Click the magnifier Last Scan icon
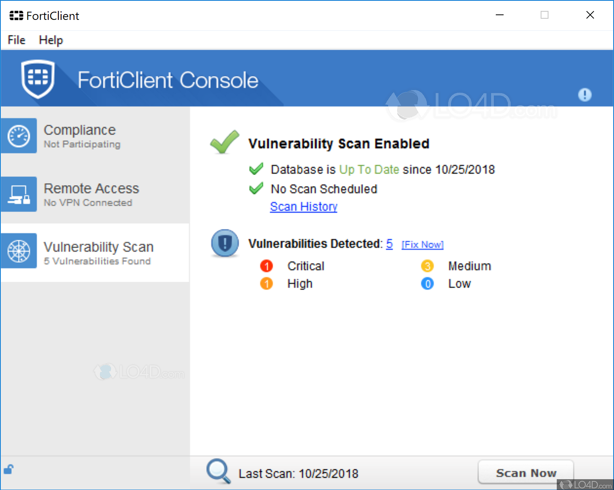This screenshot has width=614, height=490. (x=218, y=471)
